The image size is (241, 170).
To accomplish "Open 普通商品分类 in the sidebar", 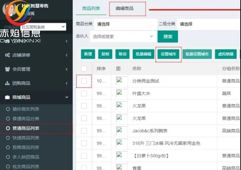I will [26, 119].
